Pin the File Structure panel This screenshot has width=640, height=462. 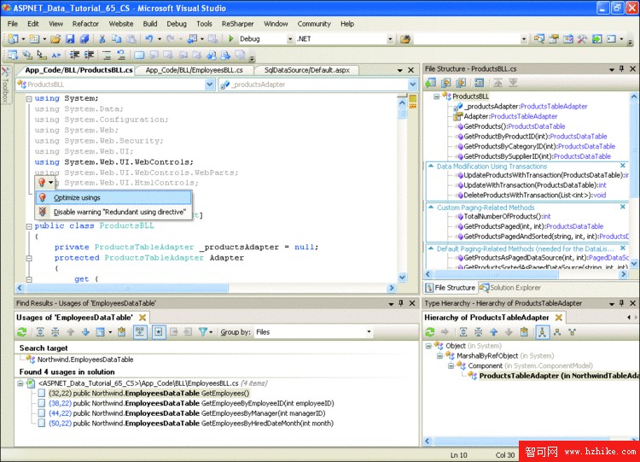click(x=620, y=69)
